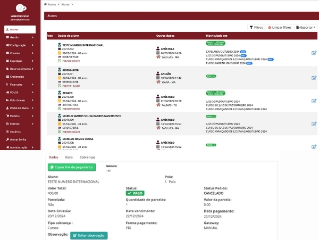Image resolution: width=319 pixels, height=240 pixels.
Task: Click the Portal do Aluno person icon
Action: pyautogui.click(x=7, y=108)
